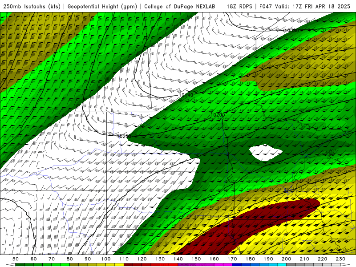Click the 190 value on the color scale
356x267 pixels.
(x=268, y=259)
